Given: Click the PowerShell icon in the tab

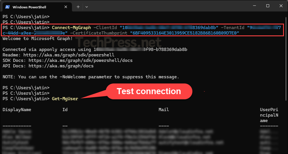Looking at the screenshot, I should click(x=8, y=7).
